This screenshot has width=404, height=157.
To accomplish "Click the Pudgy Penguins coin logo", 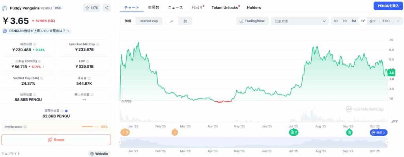I will pyautogui.click(x=5, y=8).
